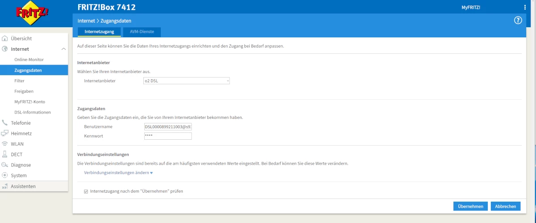Click the Internetanbieter section heading
This screenshot has width=536, height=223.
(x=93, y=62)
